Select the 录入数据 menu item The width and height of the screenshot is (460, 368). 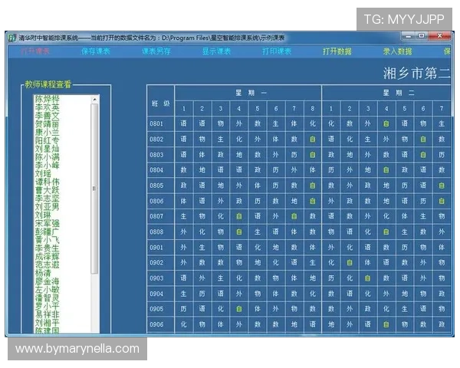(x=398, y=51)
